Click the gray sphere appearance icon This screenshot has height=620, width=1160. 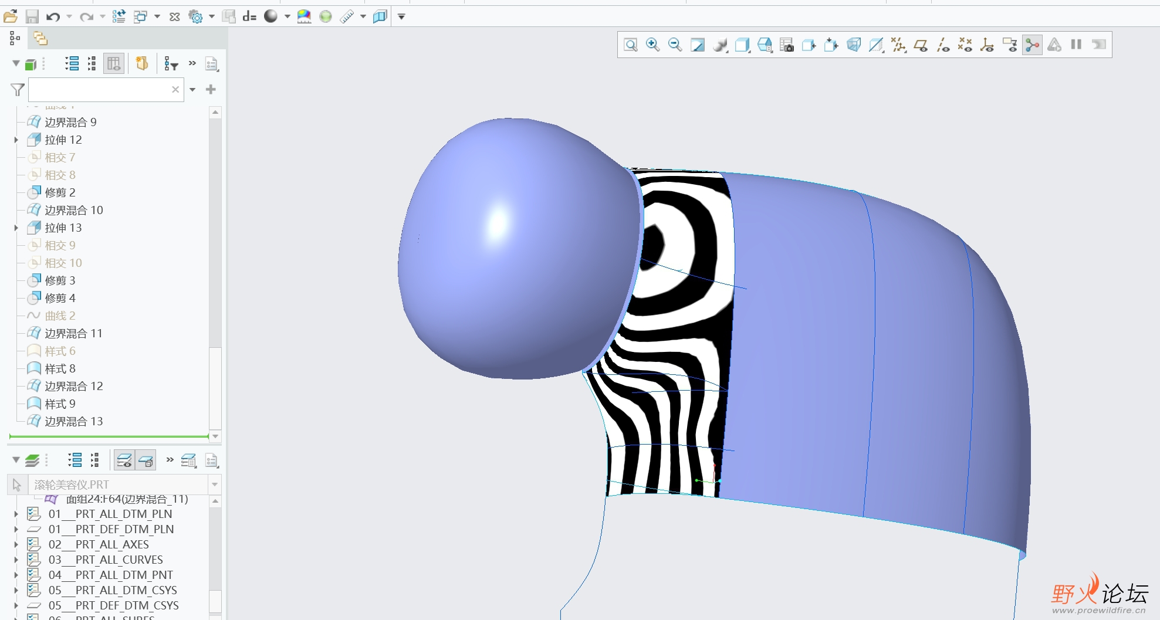click(270, 16)
